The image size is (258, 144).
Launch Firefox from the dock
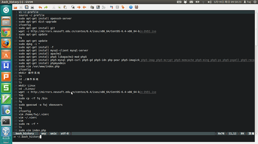pos(6,44)
